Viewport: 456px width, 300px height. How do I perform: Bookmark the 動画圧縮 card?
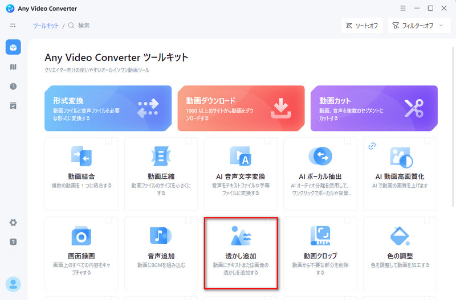[x=188, y=141]
